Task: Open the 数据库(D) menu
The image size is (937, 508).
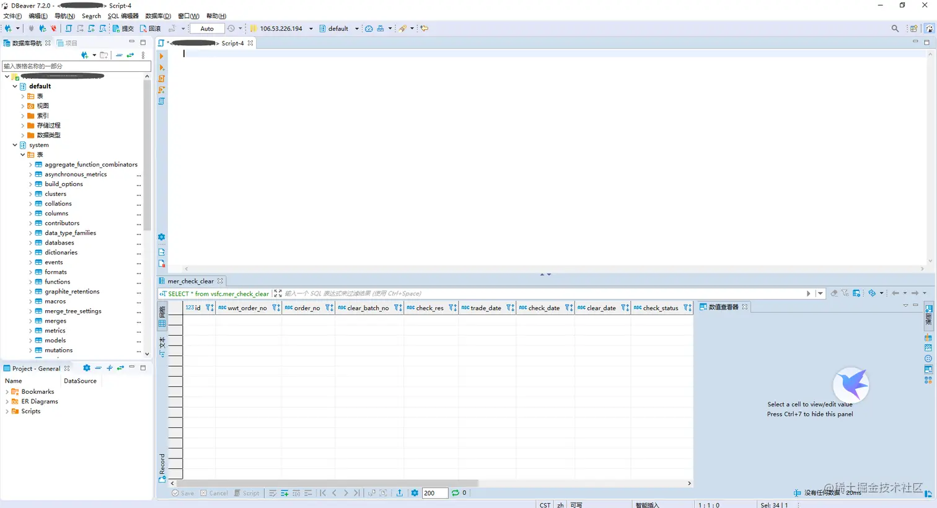Action: [x=158, y=16]
